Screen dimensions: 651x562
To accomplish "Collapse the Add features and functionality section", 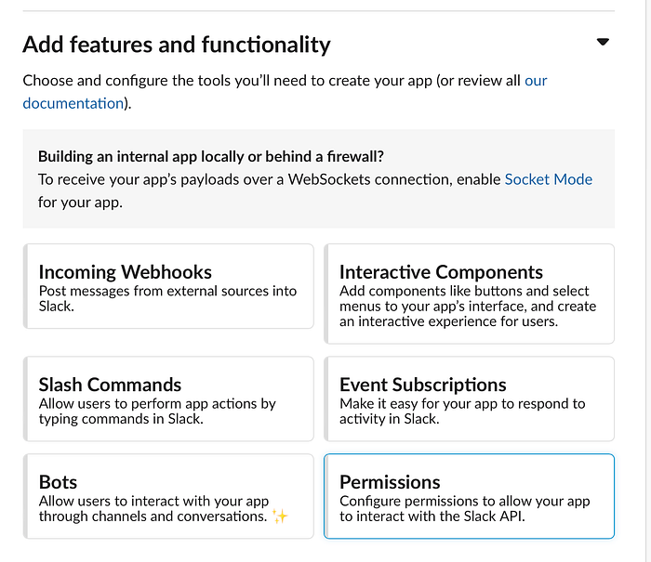I will pos(603,42).
